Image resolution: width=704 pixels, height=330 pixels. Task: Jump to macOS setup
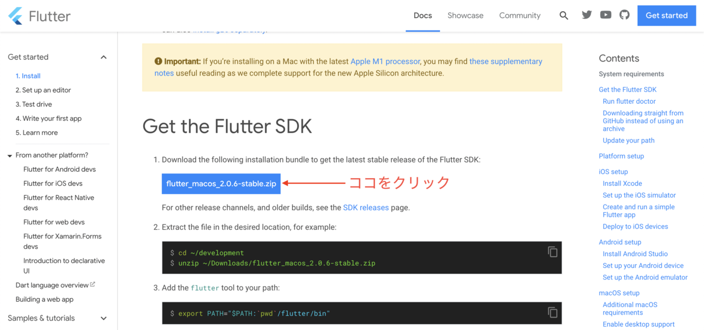(619, 293)
